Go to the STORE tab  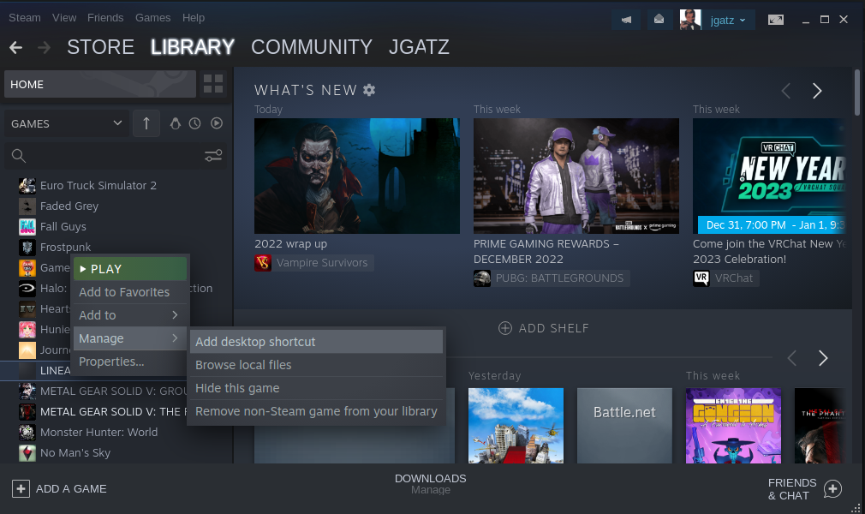101,47
